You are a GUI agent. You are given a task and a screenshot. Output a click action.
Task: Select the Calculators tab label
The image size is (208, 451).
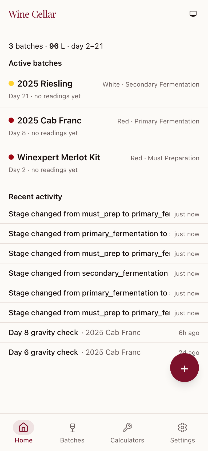tap(127, 440)
